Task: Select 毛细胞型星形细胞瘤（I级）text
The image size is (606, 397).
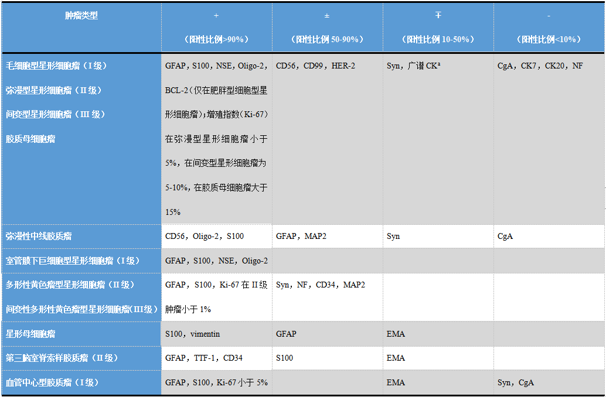Action: (56, 66)
